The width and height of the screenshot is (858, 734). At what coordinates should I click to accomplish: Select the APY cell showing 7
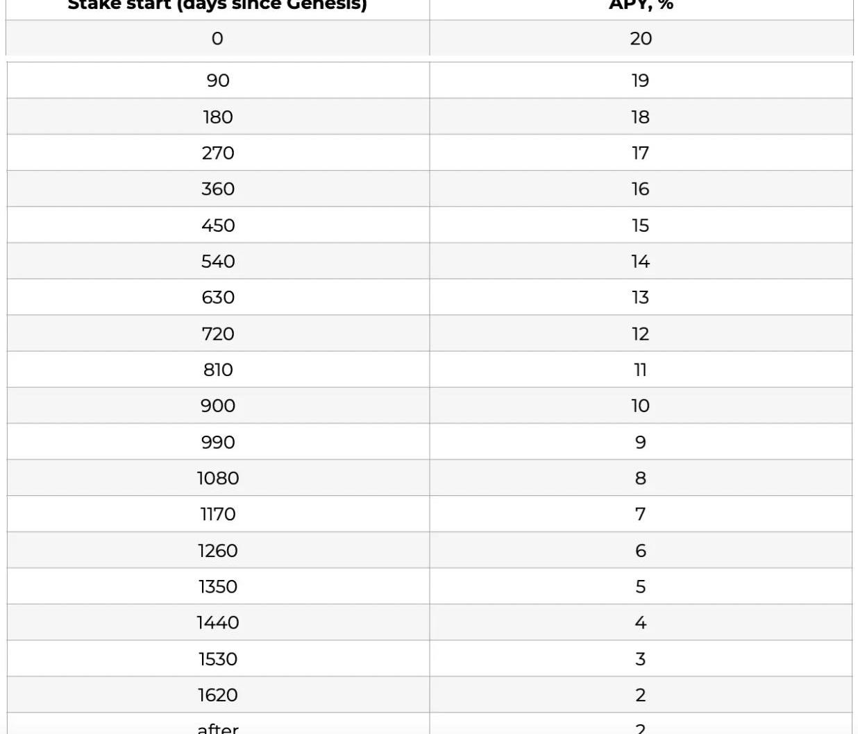(640, 514)
